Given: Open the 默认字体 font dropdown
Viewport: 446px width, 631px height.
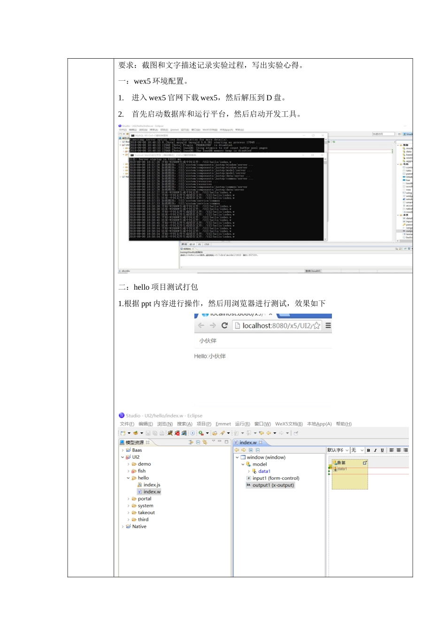Looking at the screenshot, I should tap(336, 450).
